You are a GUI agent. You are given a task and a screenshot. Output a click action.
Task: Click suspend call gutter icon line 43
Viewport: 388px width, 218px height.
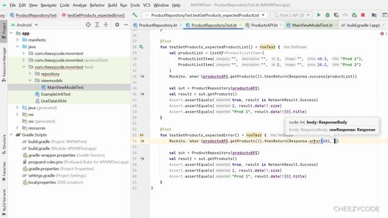pyautogui.click(x=142, y=76)
